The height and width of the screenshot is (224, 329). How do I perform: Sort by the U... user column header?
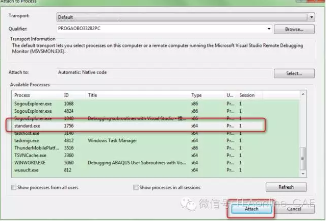230,95
